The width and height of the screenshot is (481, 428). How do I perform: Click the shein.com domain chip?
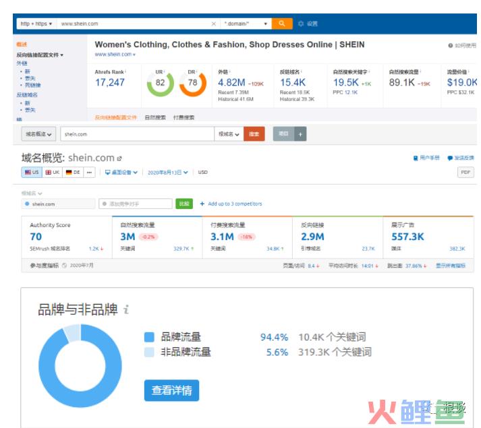point(58,204)
